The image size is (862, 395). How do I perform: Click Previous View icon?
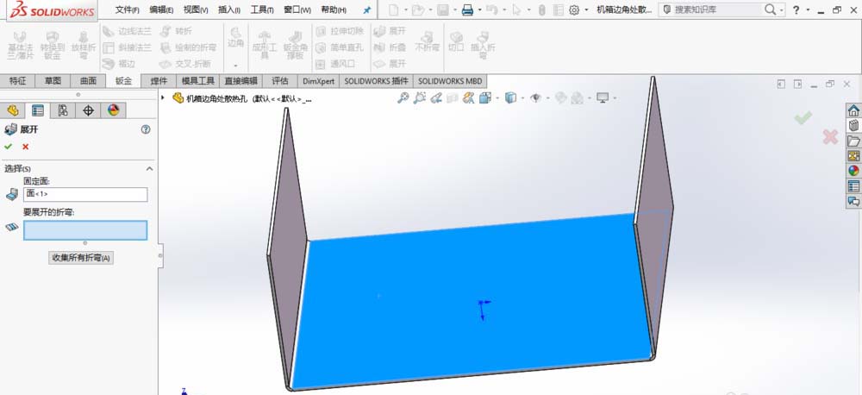[x=436, y=98]
